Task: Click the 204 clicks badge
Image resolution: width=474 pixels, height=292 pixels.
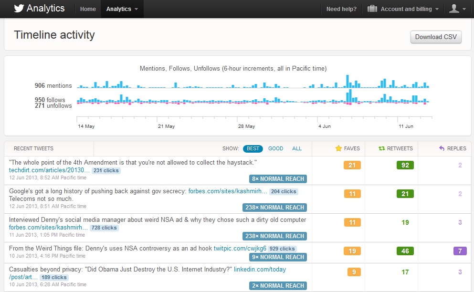Action: pyautogui.click(x=284, y=191)
